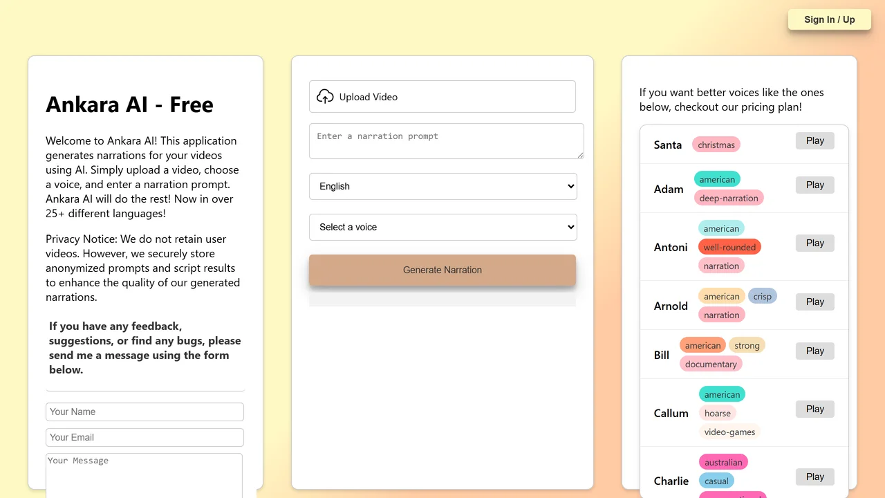Play the Charlie voice sample

[x=815, y=477]
